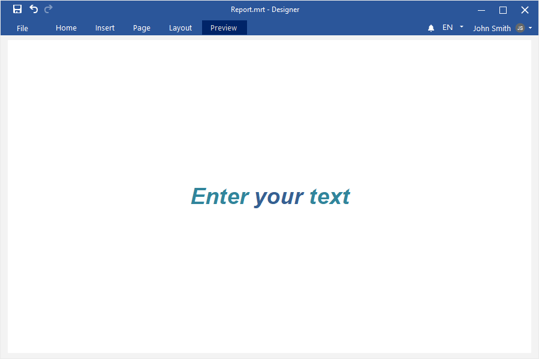Maximize the Designer window
539x359 pixels.
(x=503, y=10)
